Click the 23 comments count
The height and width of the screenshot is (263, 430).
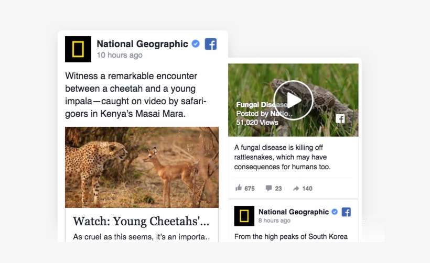pyautogui.click(x=278, y=189)
